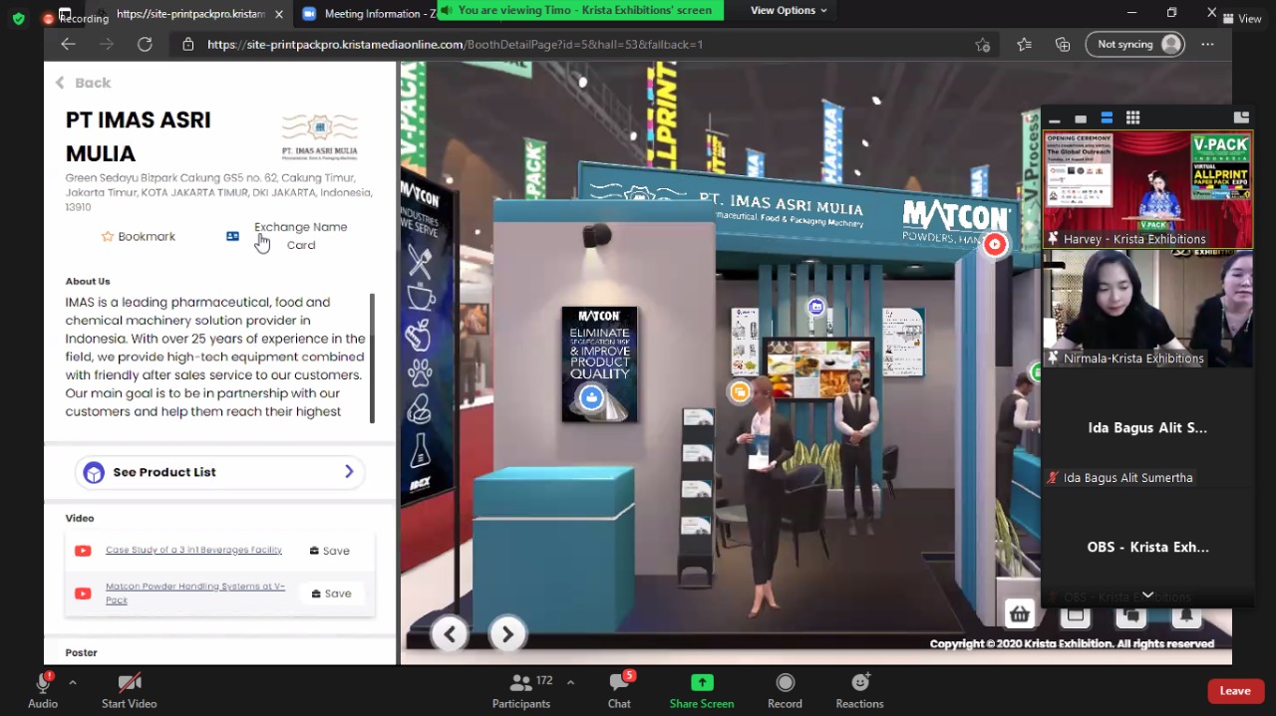Select OBS - Krista Exhibitions participant tile
Image resolution: width=1276 pixels, height=716 pixels.
coord(1147,548)
